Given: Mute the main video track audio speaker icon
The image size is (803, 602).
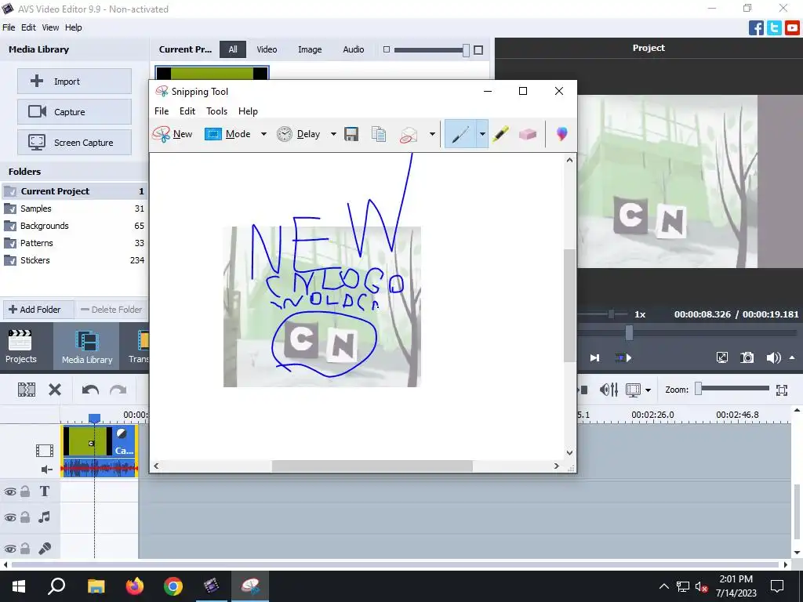Looking at the screenshot, I should 46,470.
